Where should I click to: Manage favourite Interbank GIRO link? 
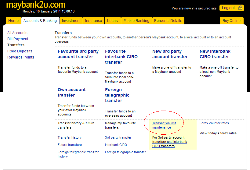tap(116, 145)
